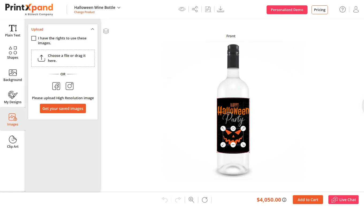
Task: Click the zoom in magnifier icon
Action: pyautogui.click(x=191, y=199)
